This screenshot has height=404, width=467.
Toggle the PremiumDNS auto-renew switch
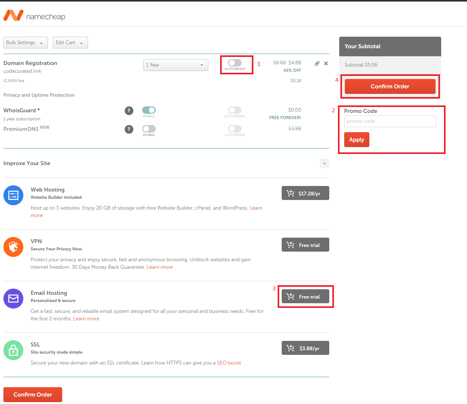tap(235, 129)
